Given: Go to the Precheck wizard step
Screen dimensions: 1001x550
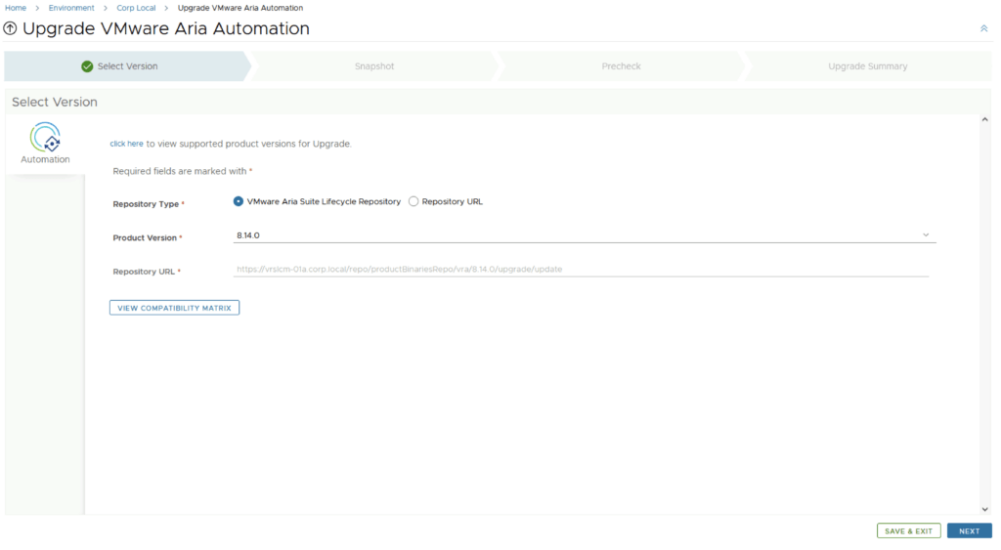Looking at the screenshot, I should pyautogui.click(x=621, y=66).
